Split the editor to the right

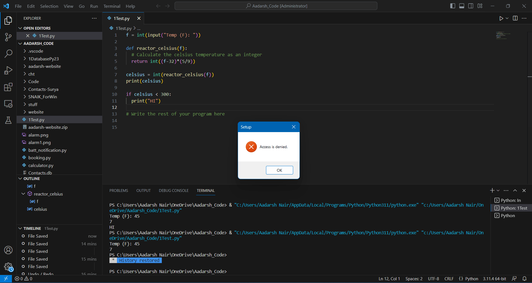[515, 18]
